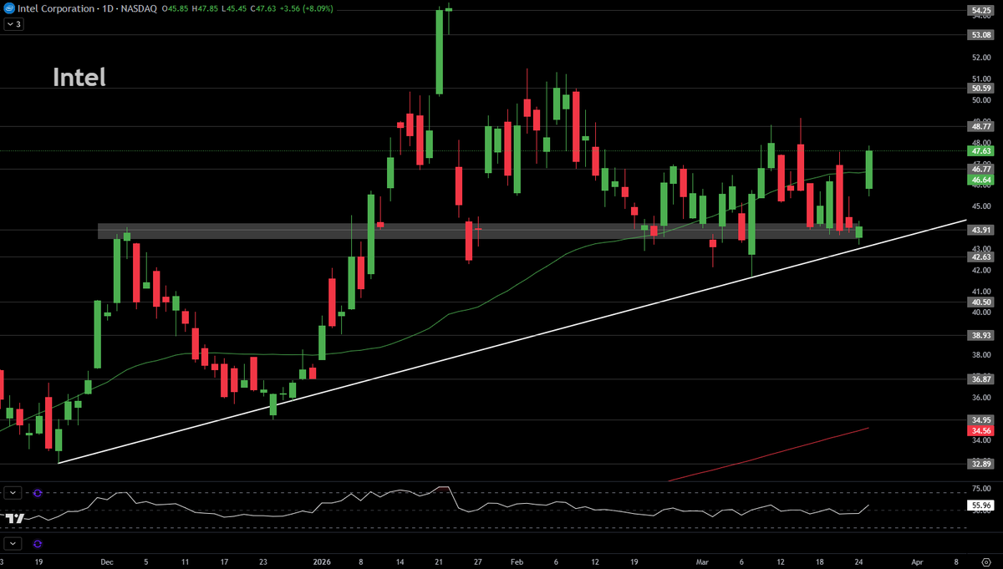Click the purple refresh icon in the bottom pane
The width and height of the screenshot is (1003, 569).
[38, 544]
